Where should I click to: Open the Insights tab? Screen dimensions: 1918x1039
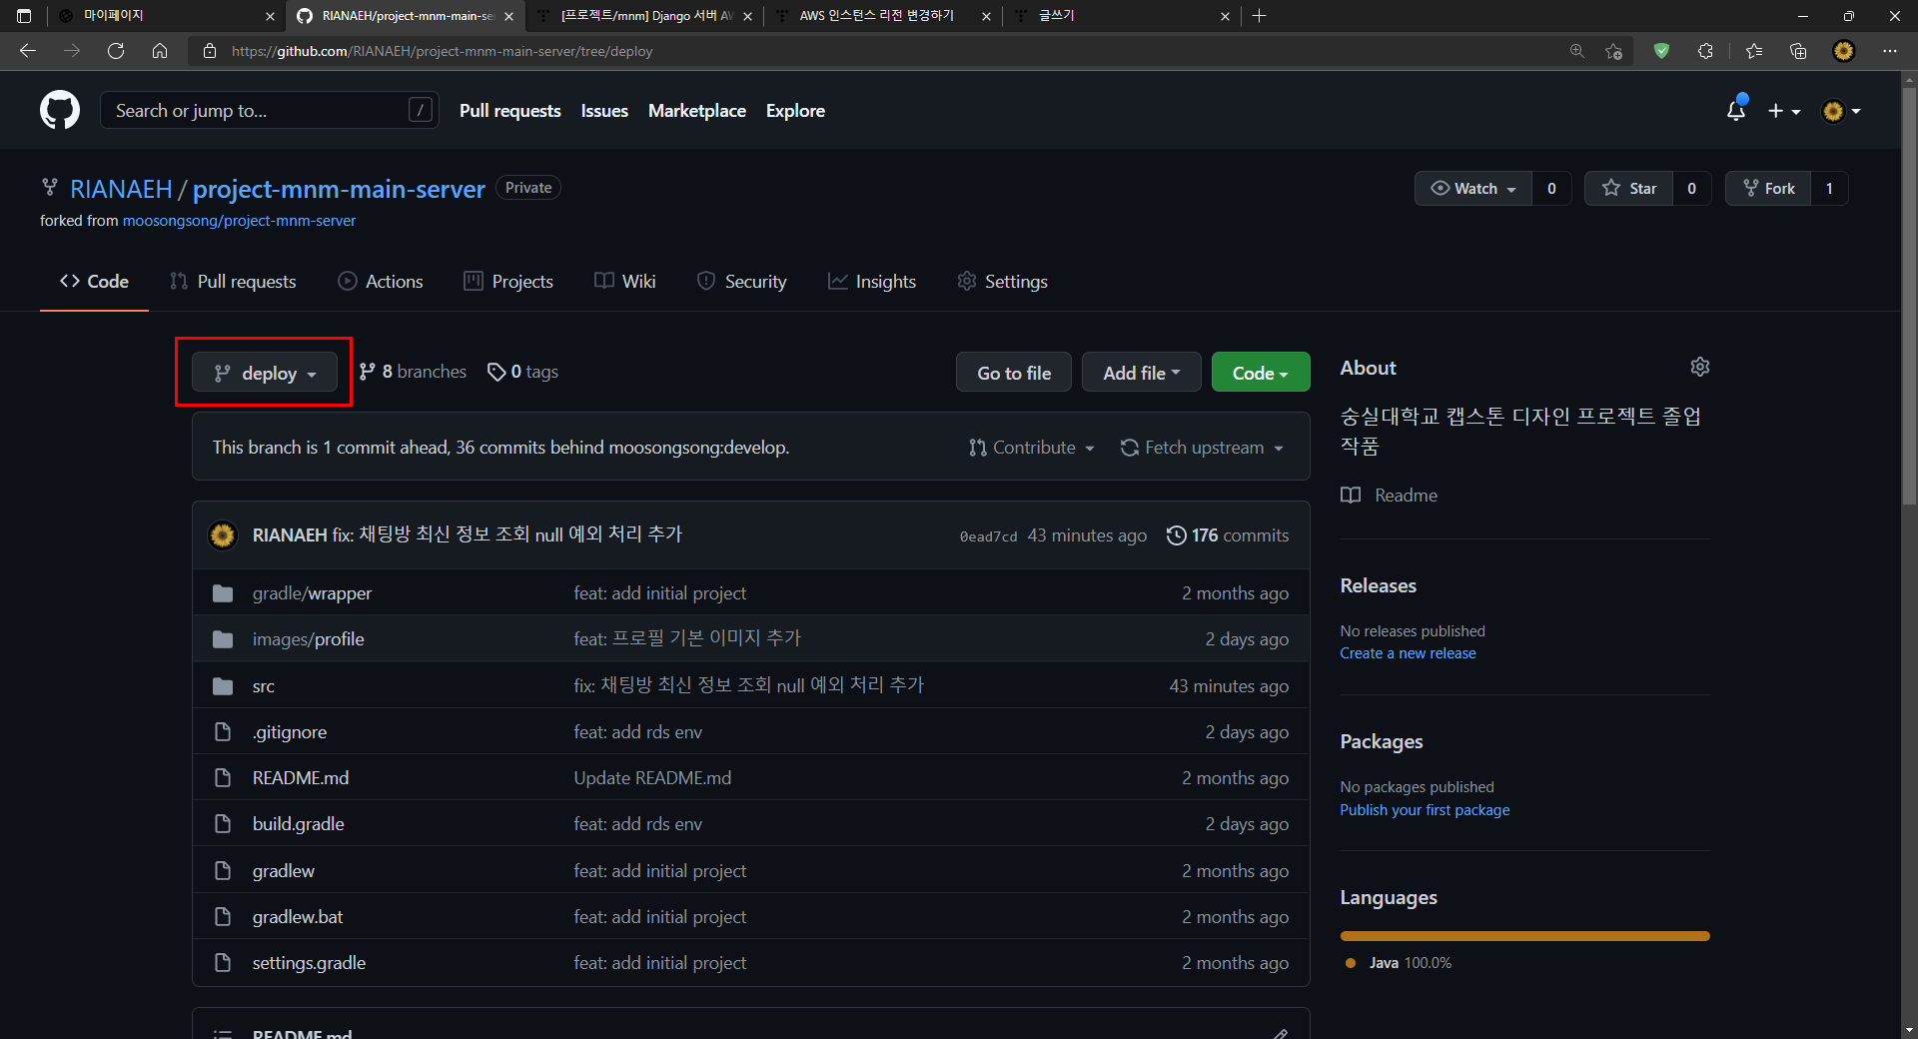pos(872,282)
